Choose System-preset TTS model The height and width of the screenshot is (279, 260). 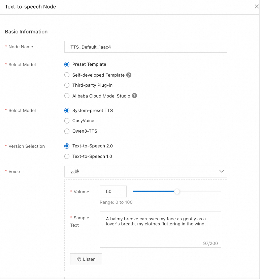click(x=67, y=111)
